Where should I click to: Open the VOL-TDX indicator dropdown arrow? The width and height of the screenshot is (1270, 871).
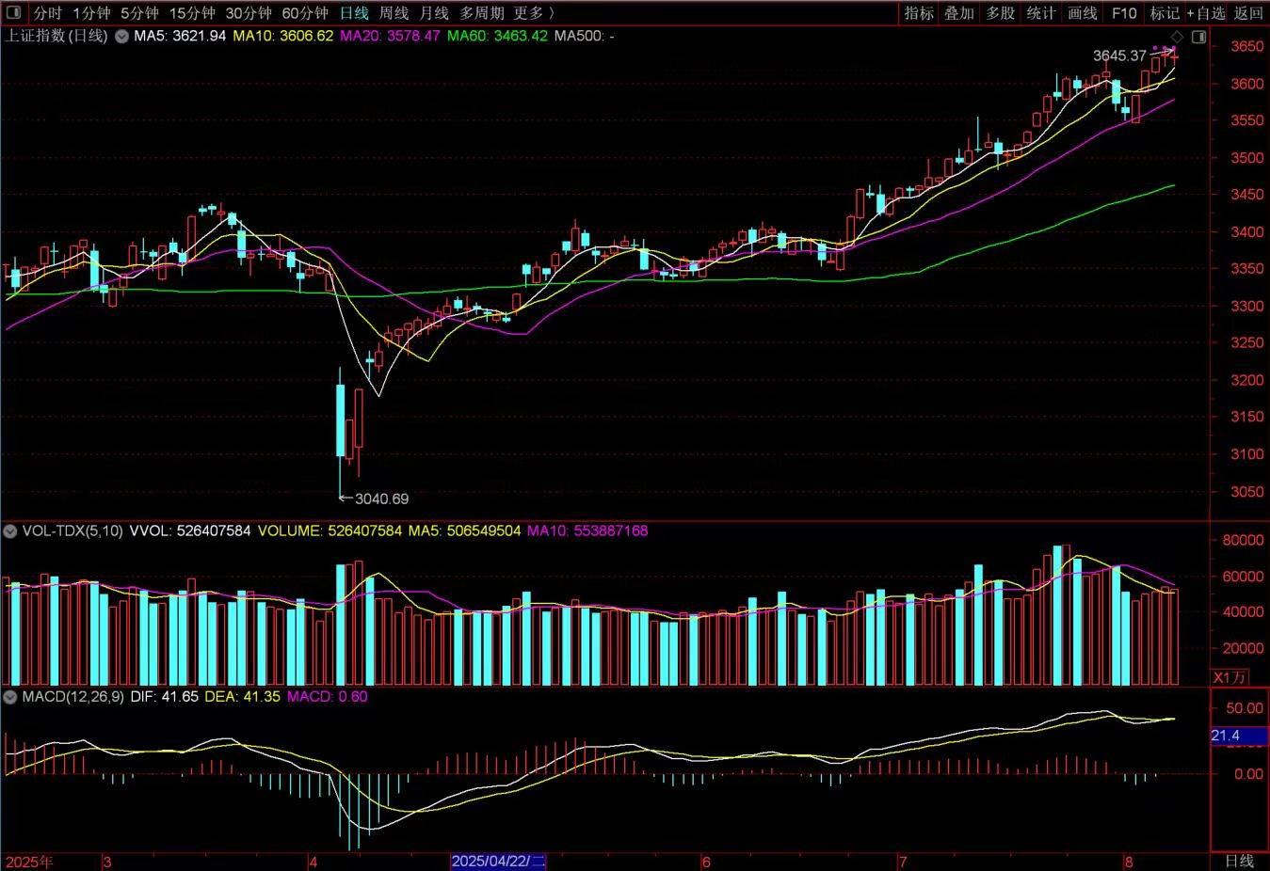tap(10, 531)
